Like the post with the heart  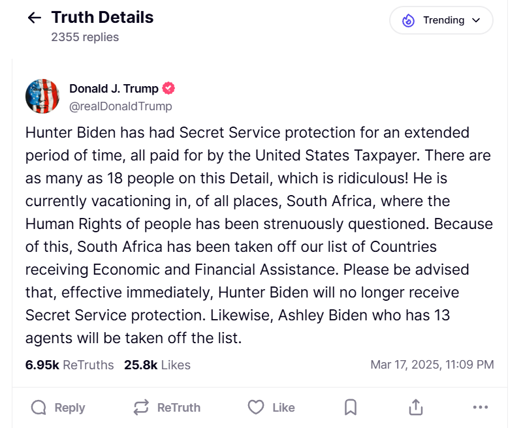click(x=272, y=408)
